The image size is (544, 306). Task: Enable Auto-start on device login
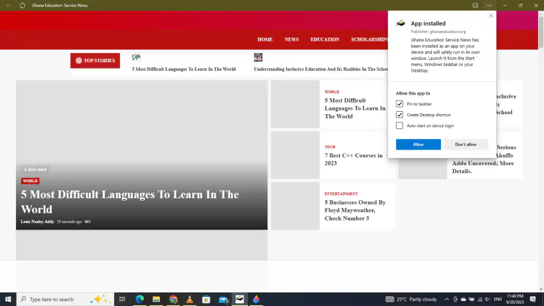pyautogui.click(x=399, y=125)
